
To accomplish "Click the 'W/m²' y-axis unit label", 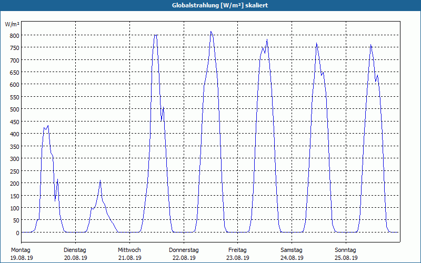I will pyautogui.click(x=12, y=24).
